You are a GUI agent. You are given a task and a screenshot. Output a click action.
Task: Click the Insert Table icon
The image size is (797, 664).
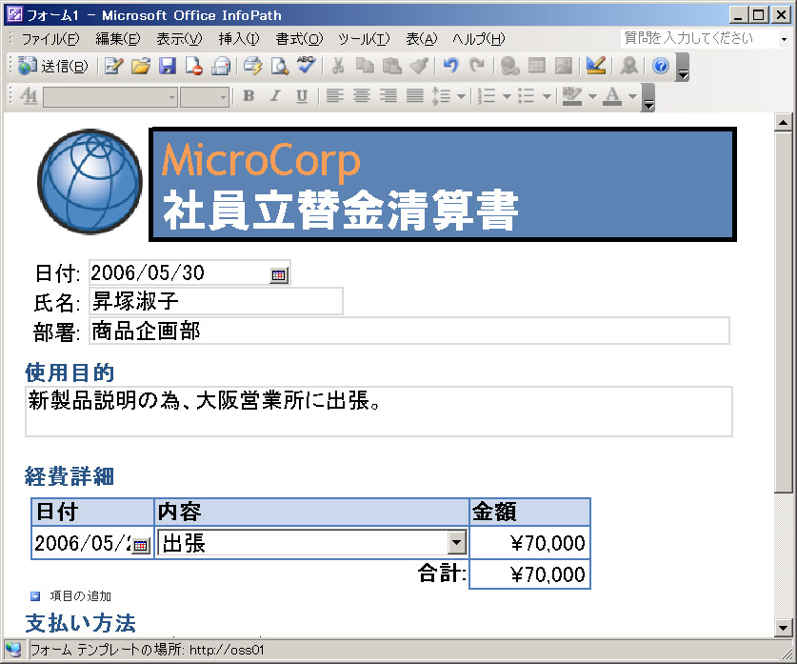click(537, 66)
